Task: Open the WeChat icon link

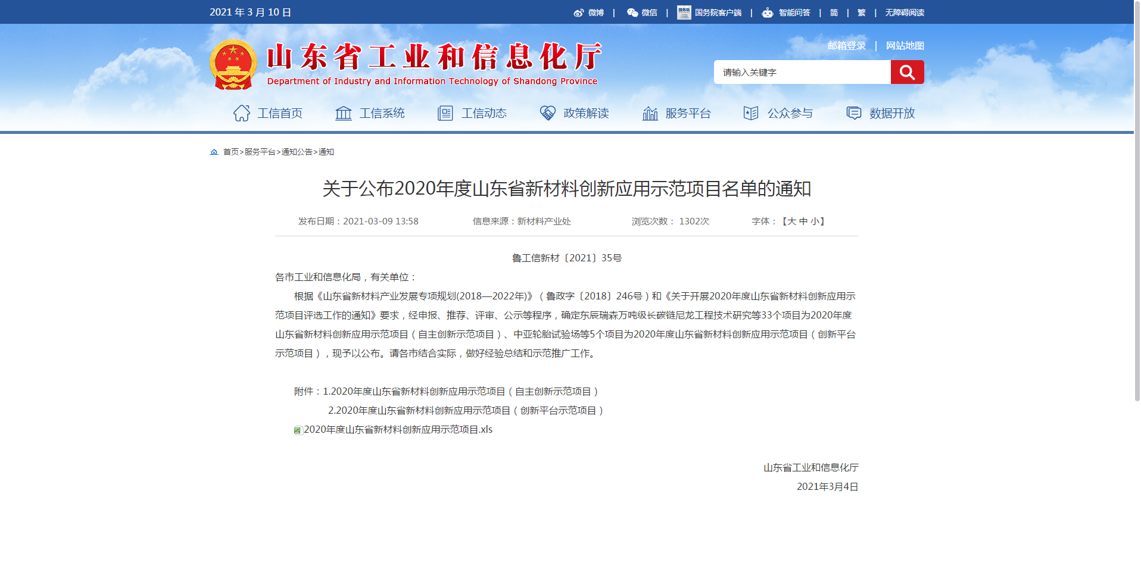Action: [x=632, y=12]
